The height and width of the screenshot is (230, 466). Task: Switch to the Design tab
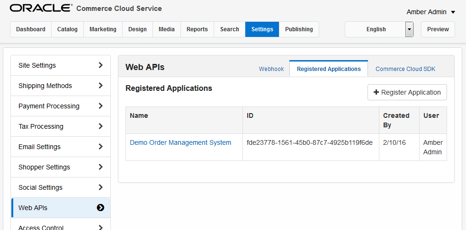coord(137,29)
